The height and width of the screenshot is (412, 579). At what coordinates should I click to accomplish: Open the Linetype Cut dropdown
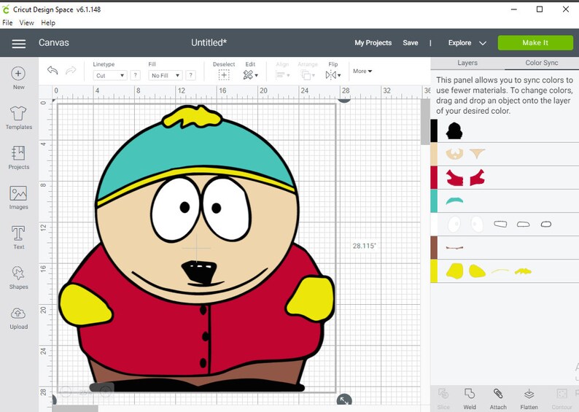pos(110,75)
